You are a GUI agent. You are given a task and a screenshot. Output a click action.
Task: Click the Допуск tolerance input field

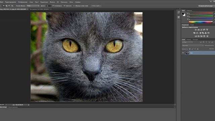(48, 6)
